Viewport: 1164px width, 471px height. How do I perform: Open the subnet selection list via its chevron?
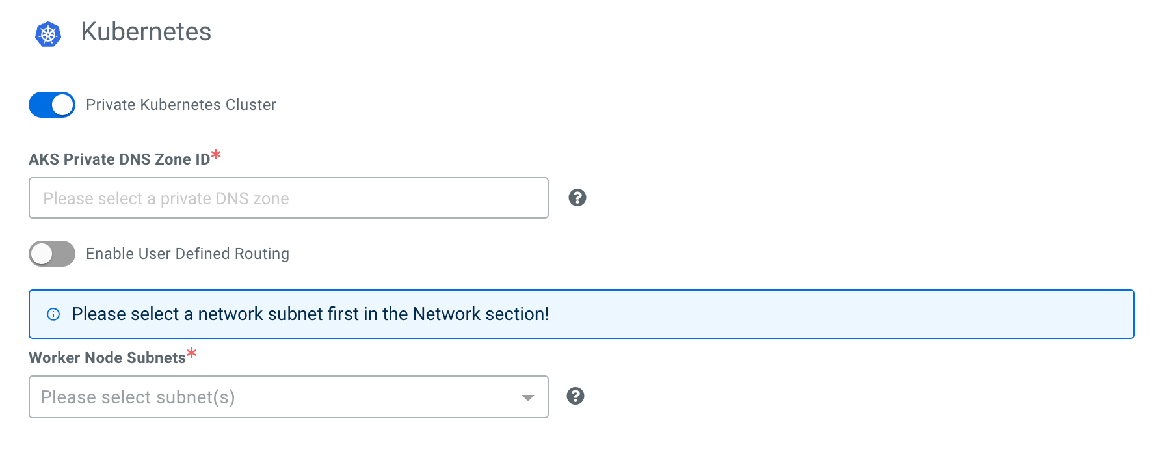click(527, 396)
